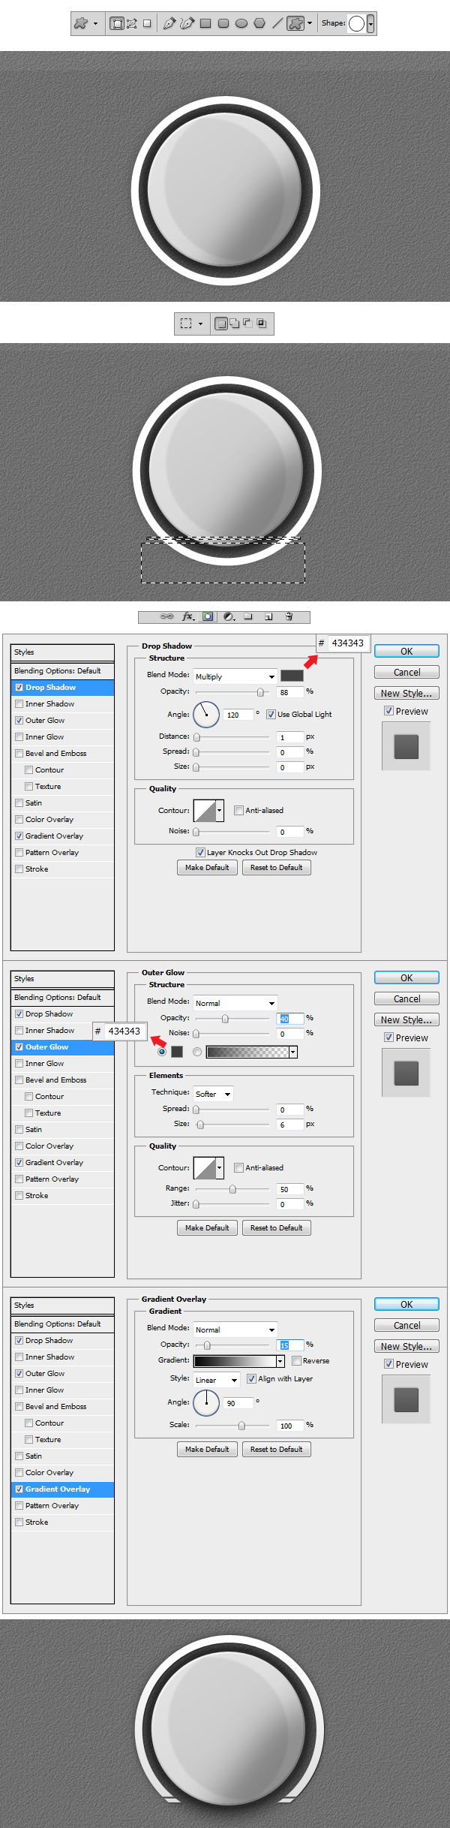Select Outer Glow in second Styles list
This screenshot has width=450, height=1828.
[62, 1047]
